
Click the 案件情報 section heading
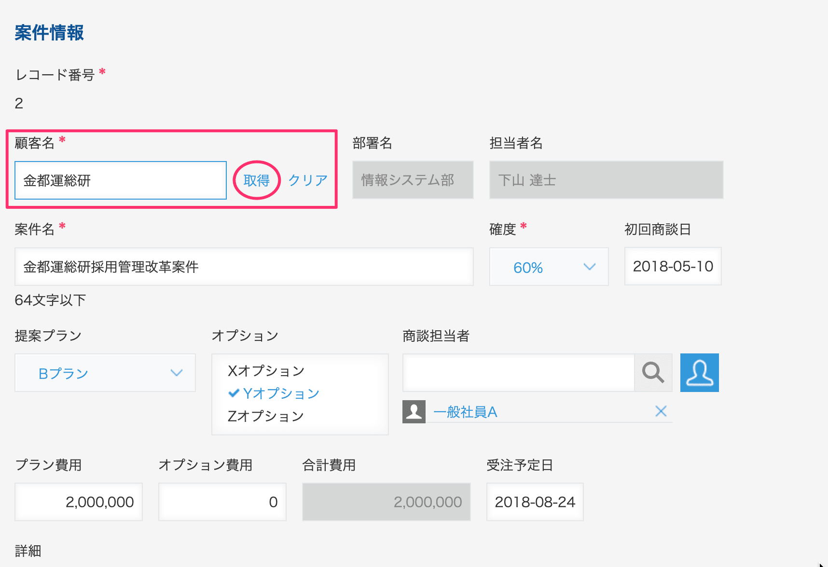(49, 33)
